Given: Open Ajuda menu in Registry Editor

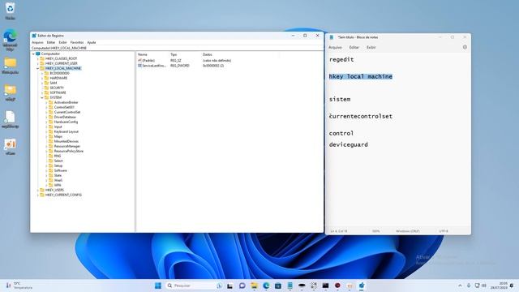Looking at the screenshot, I should (x=92, y=42).
